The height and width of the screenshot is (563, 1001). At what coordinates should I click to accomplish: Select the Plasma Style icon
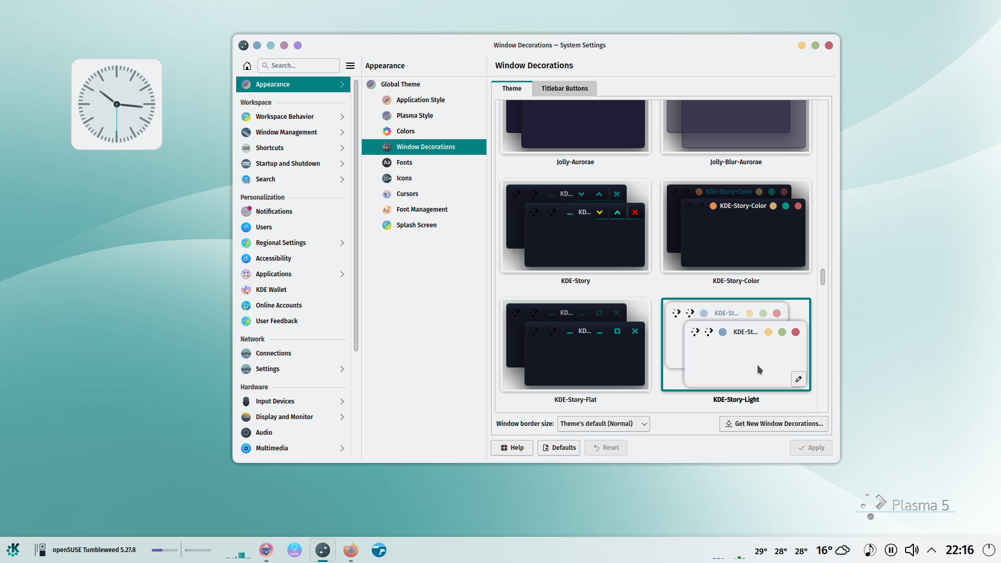coord(387,116)
